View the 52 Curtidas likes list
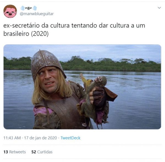 [x=42, y=152]
